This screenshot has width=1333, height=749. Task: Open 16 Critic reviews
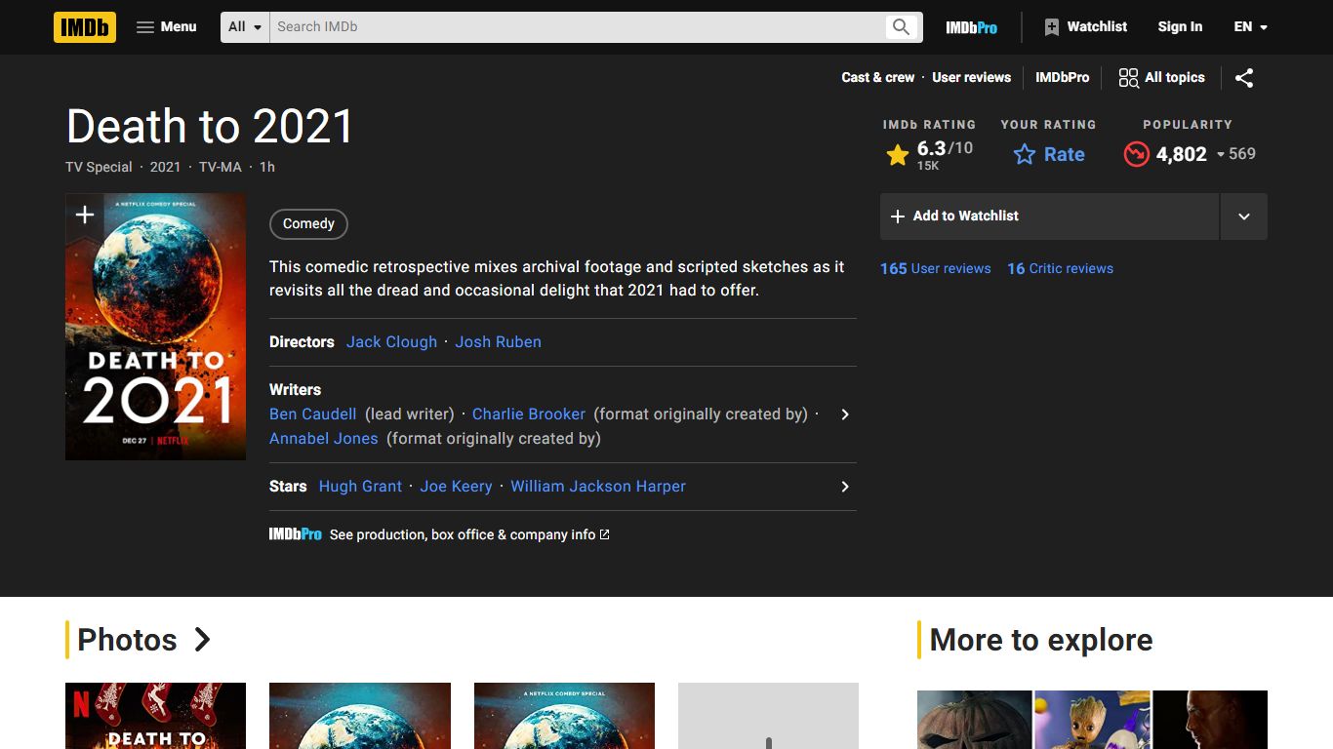coord(1060,269)
